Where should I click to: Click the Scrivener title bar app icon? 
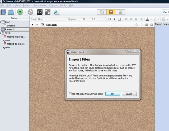(1, 2)
